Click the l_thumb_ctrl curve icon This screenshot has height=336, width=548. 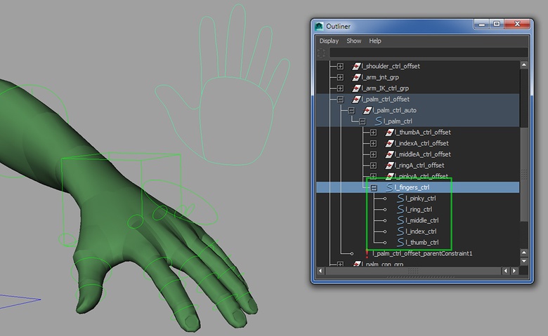(x=400, y=242)
